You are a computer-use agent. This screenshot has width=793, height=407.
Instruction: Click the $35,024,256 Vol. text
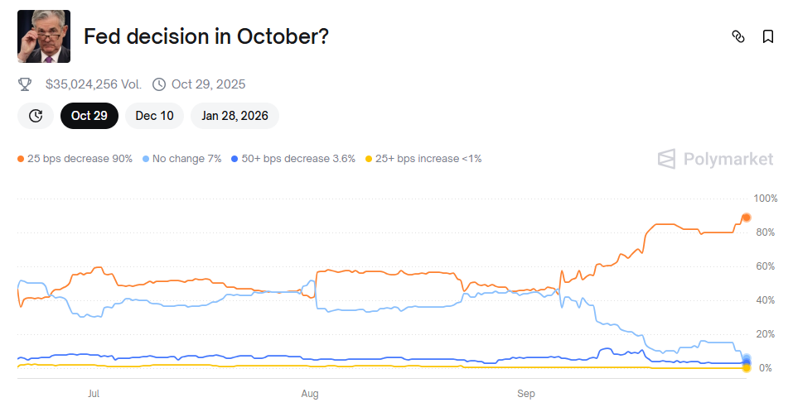93,84
